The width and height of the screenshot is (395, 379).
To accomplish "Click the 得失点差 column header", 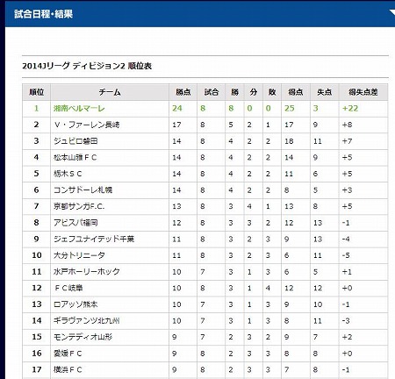I will 363,92.
